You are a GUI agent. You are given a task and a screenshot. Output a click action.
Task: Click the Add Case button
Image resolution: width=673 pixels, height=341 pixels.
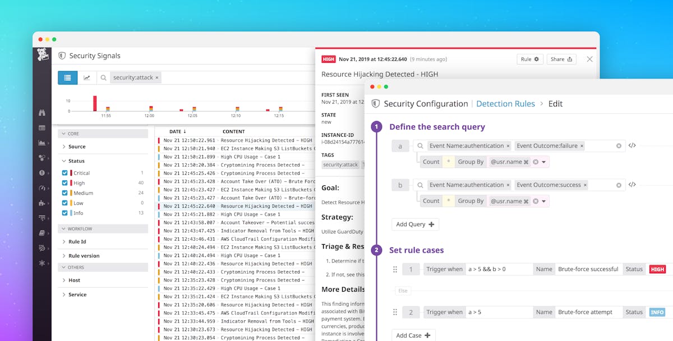click(413, 334)
